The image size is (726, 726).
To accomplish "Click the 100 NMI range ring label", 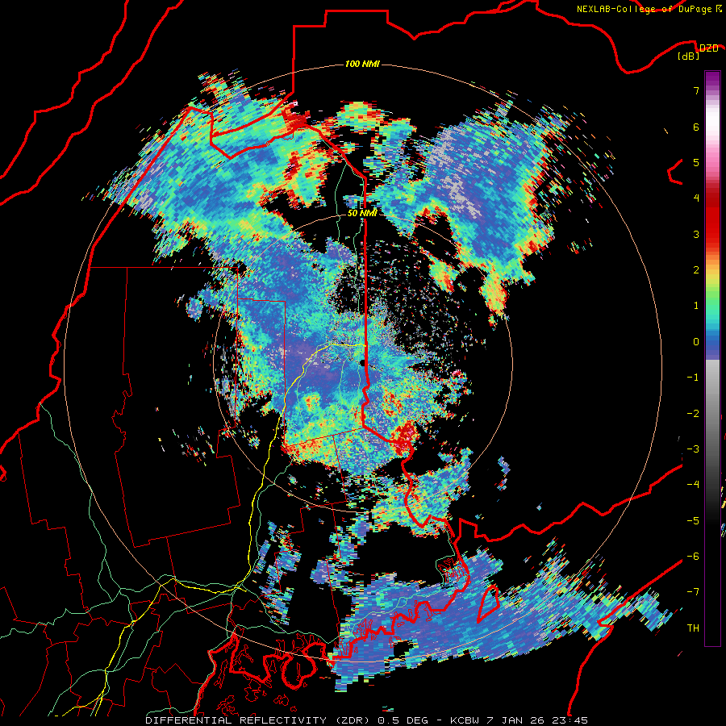I will click(362, 64).
